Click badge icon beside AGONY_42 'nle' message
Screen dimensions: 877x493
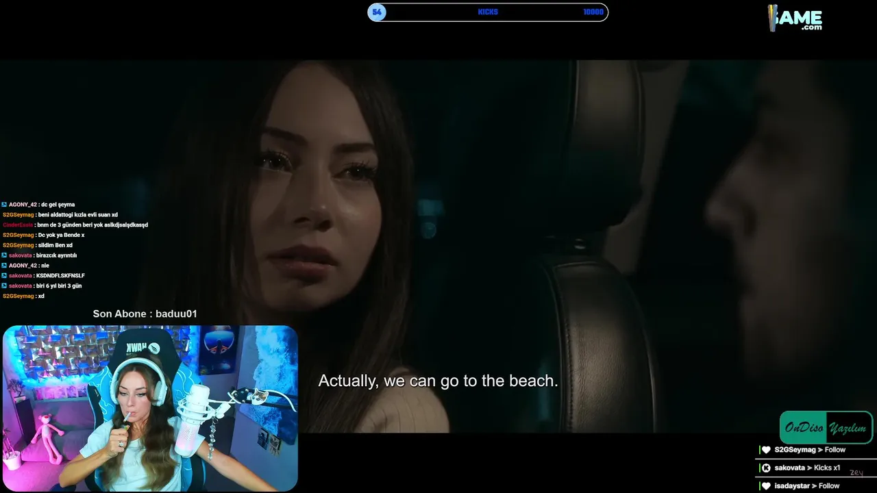[x=4, y=266]
